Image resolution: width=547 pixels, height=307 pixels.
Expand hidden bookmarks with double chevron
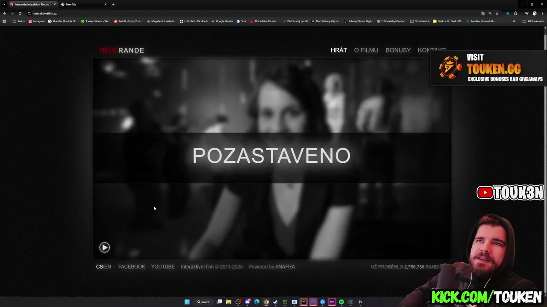(514, 21)
